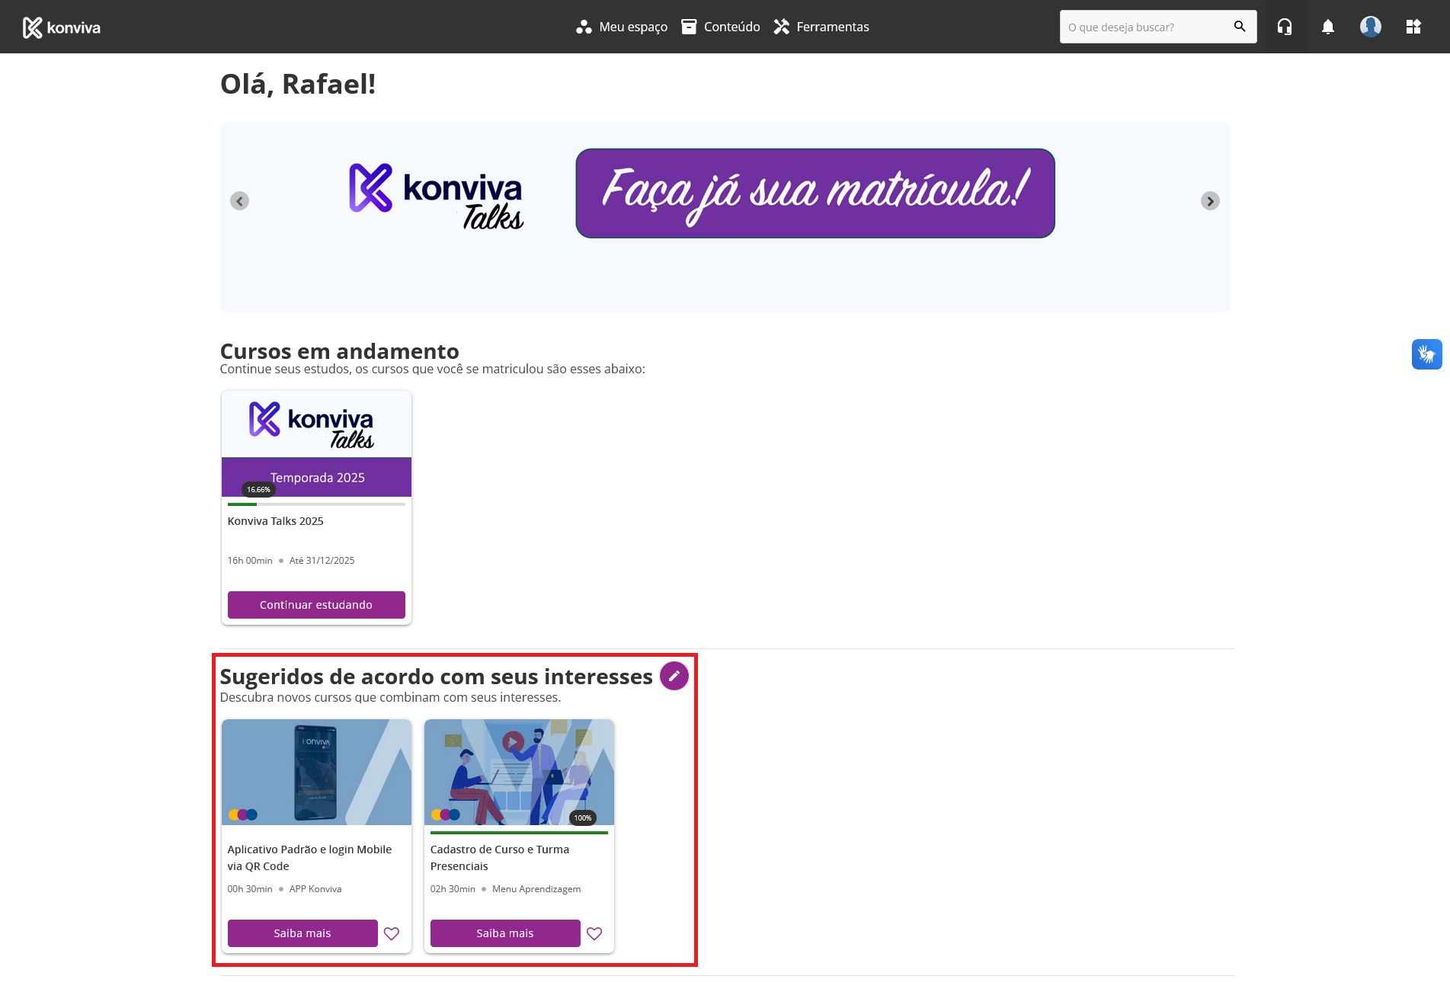Image resolution: width=1450 pixels, height=1008 pixels.
Task: Open the Konviva Talks Temporada 2025 thumbnail
Action: (316, 443)
